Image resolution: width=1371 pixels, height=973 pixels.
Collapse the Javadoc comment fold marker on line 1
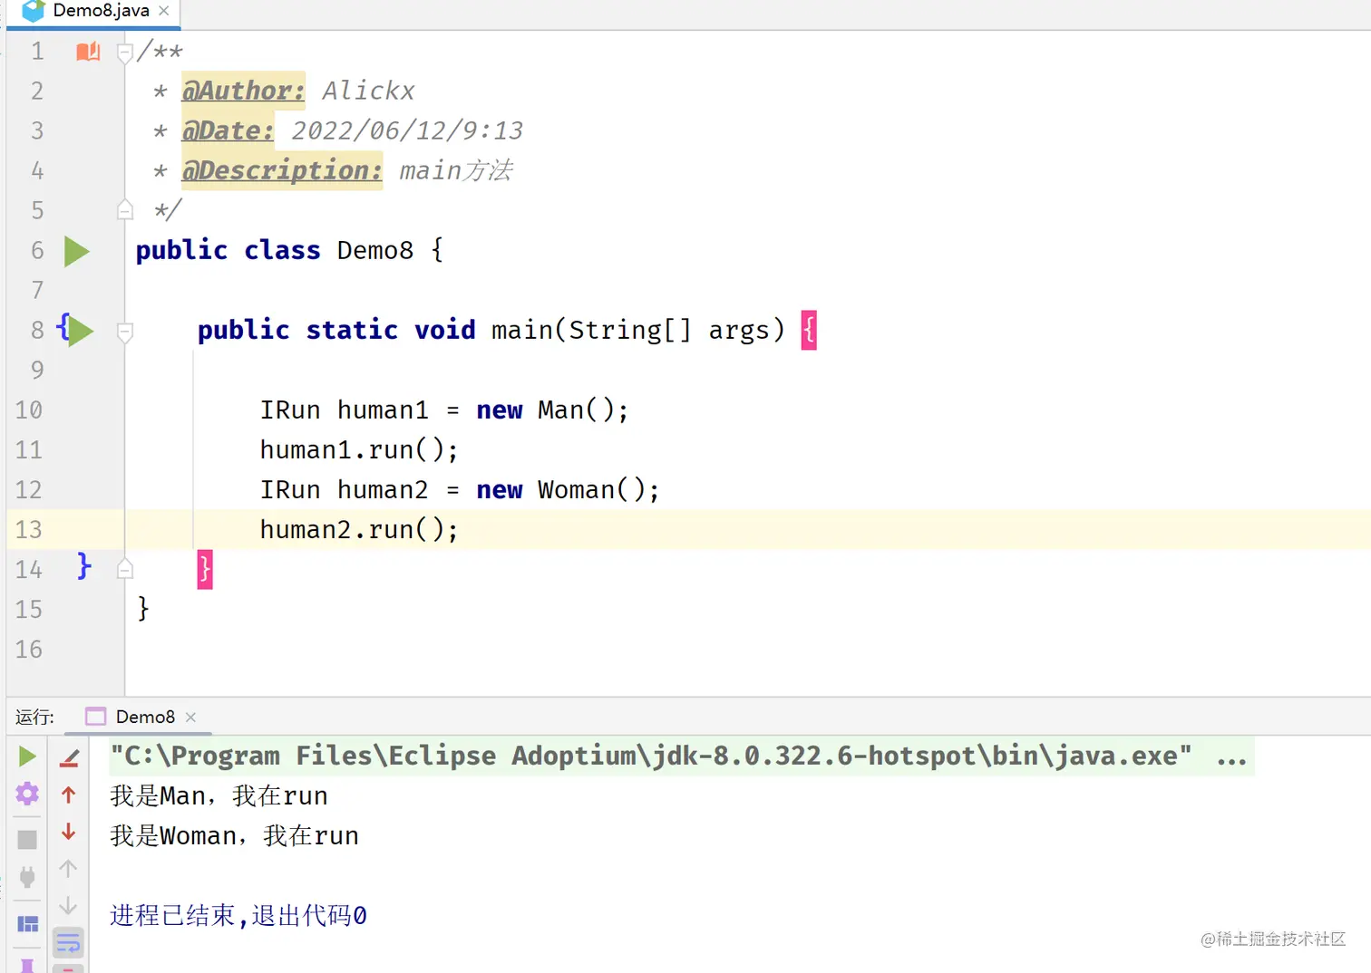click(x=125, y=53)
